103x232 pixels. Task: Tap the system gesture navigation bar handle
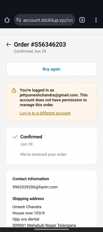51,229
